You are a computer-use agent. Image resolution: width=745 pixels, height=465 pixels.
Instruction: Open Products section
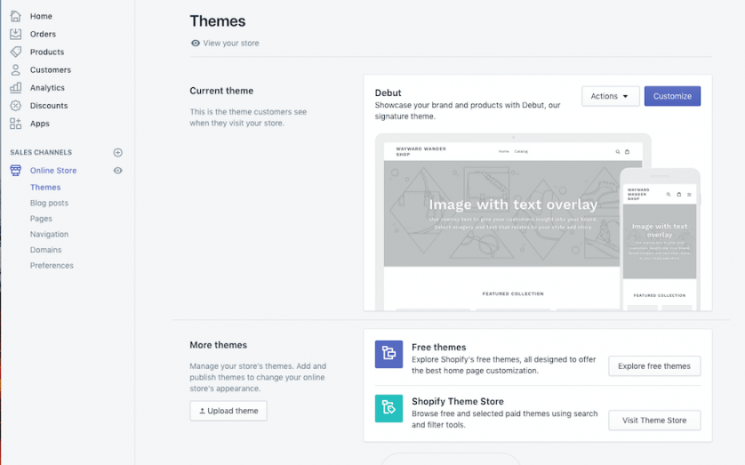(x=47, y=52)
